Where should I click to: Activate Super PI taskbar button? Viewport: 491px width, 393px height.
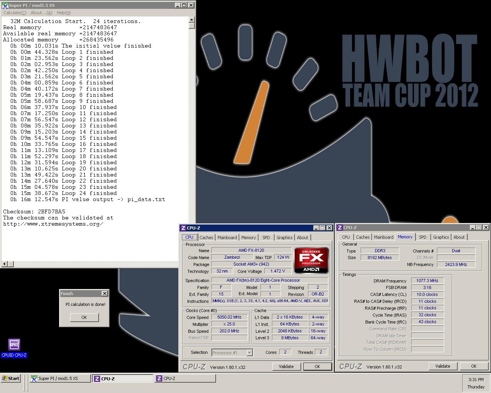[60, 378]
